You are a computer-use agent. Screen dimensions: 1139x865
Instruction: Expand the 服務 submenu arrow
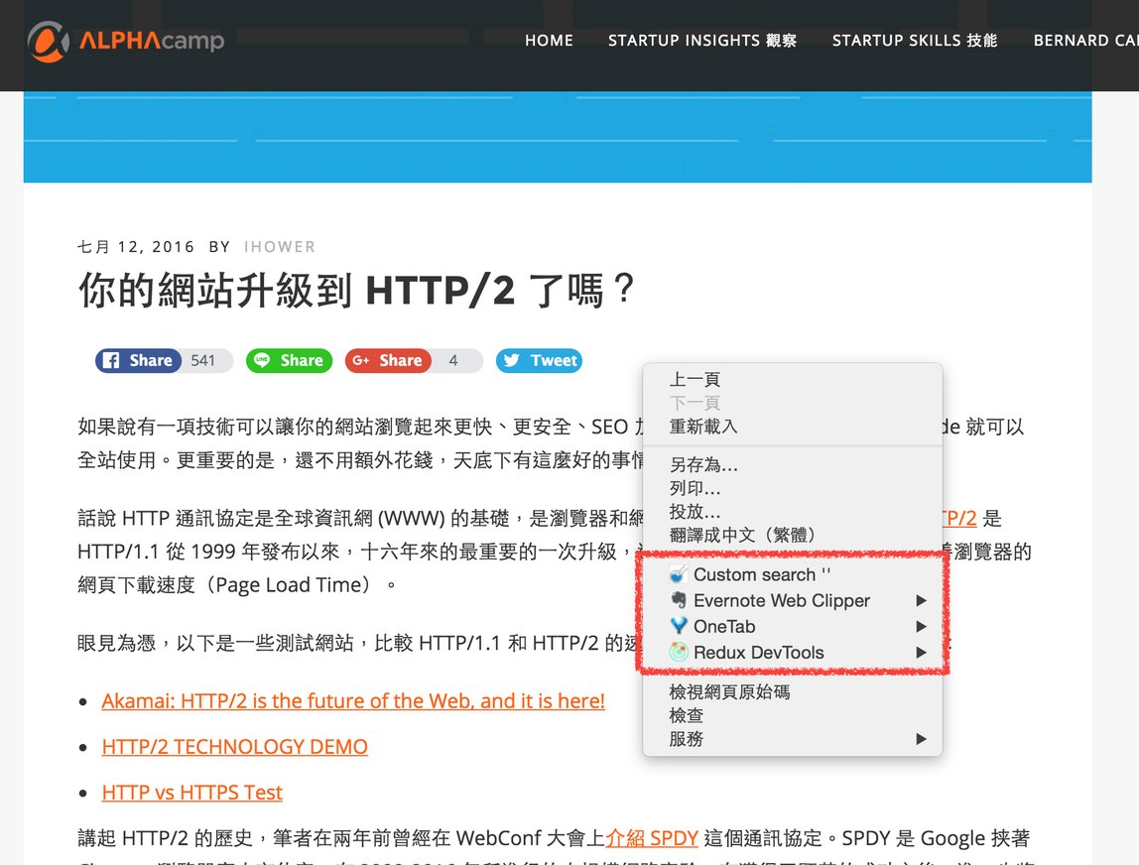tap(921, 739)
